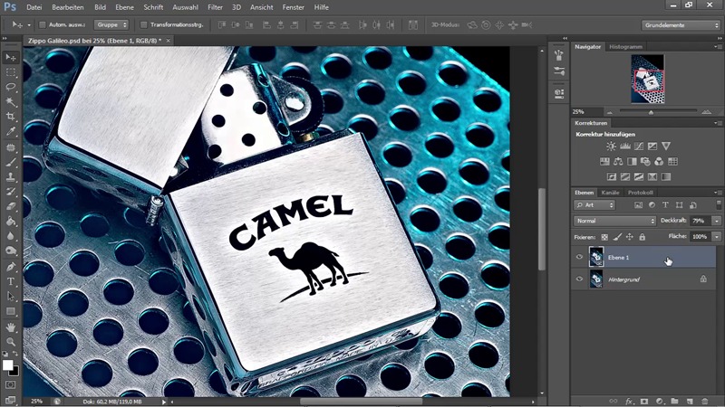Add a Vibrance adjustment

tap(666, 147)
